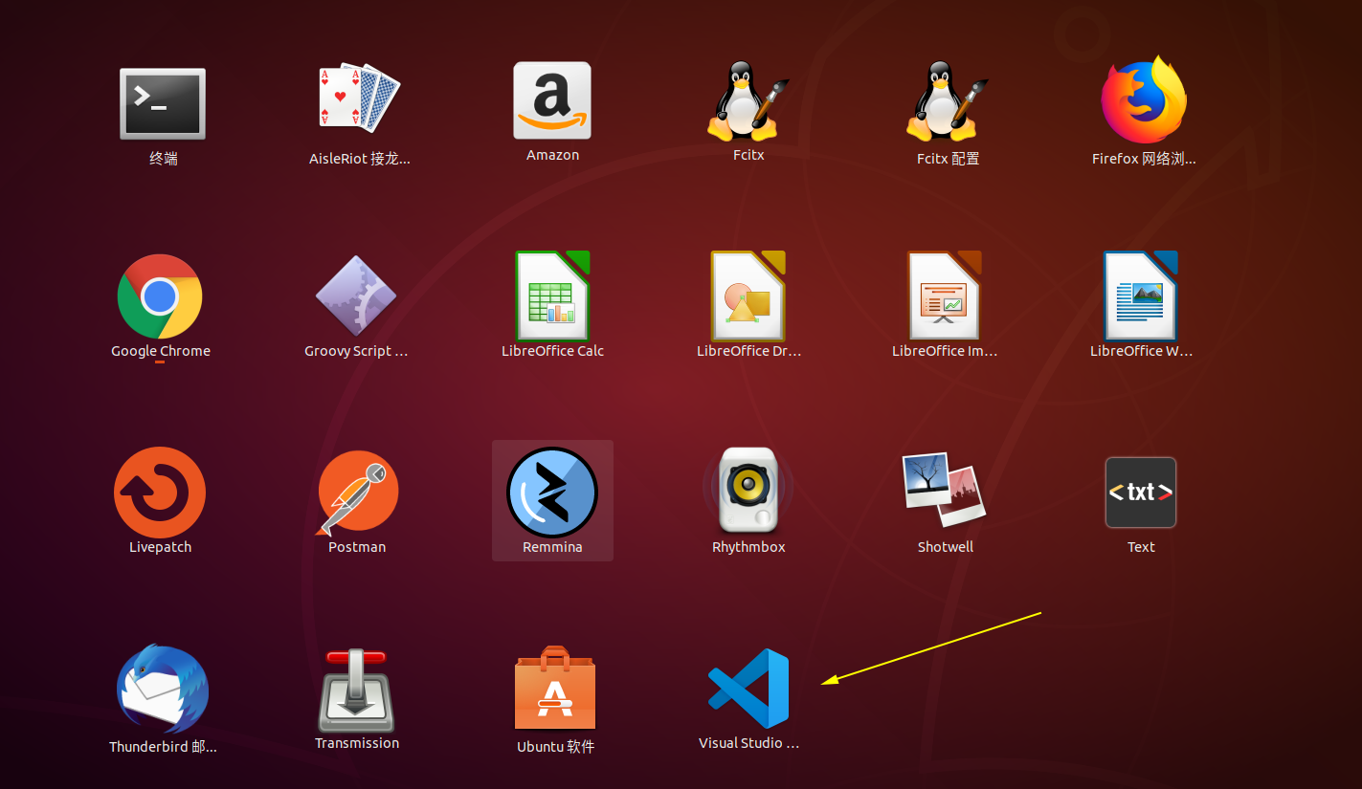Screen dimensions: 1362x789
Task: Launch AisleRiot solitaire card game icon
Action: (358, 98)
